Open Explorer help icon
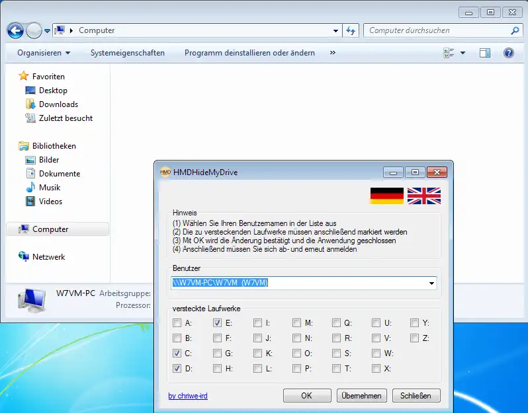The image size is (528, 413). point(508,53)
